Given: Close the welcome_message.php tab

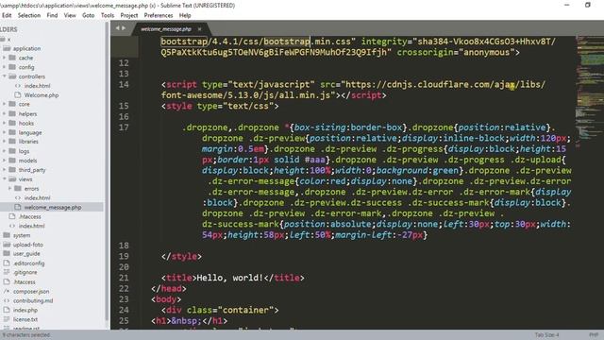Looking at the screenshot, I should pyautogui.click(x=199, y=29).
